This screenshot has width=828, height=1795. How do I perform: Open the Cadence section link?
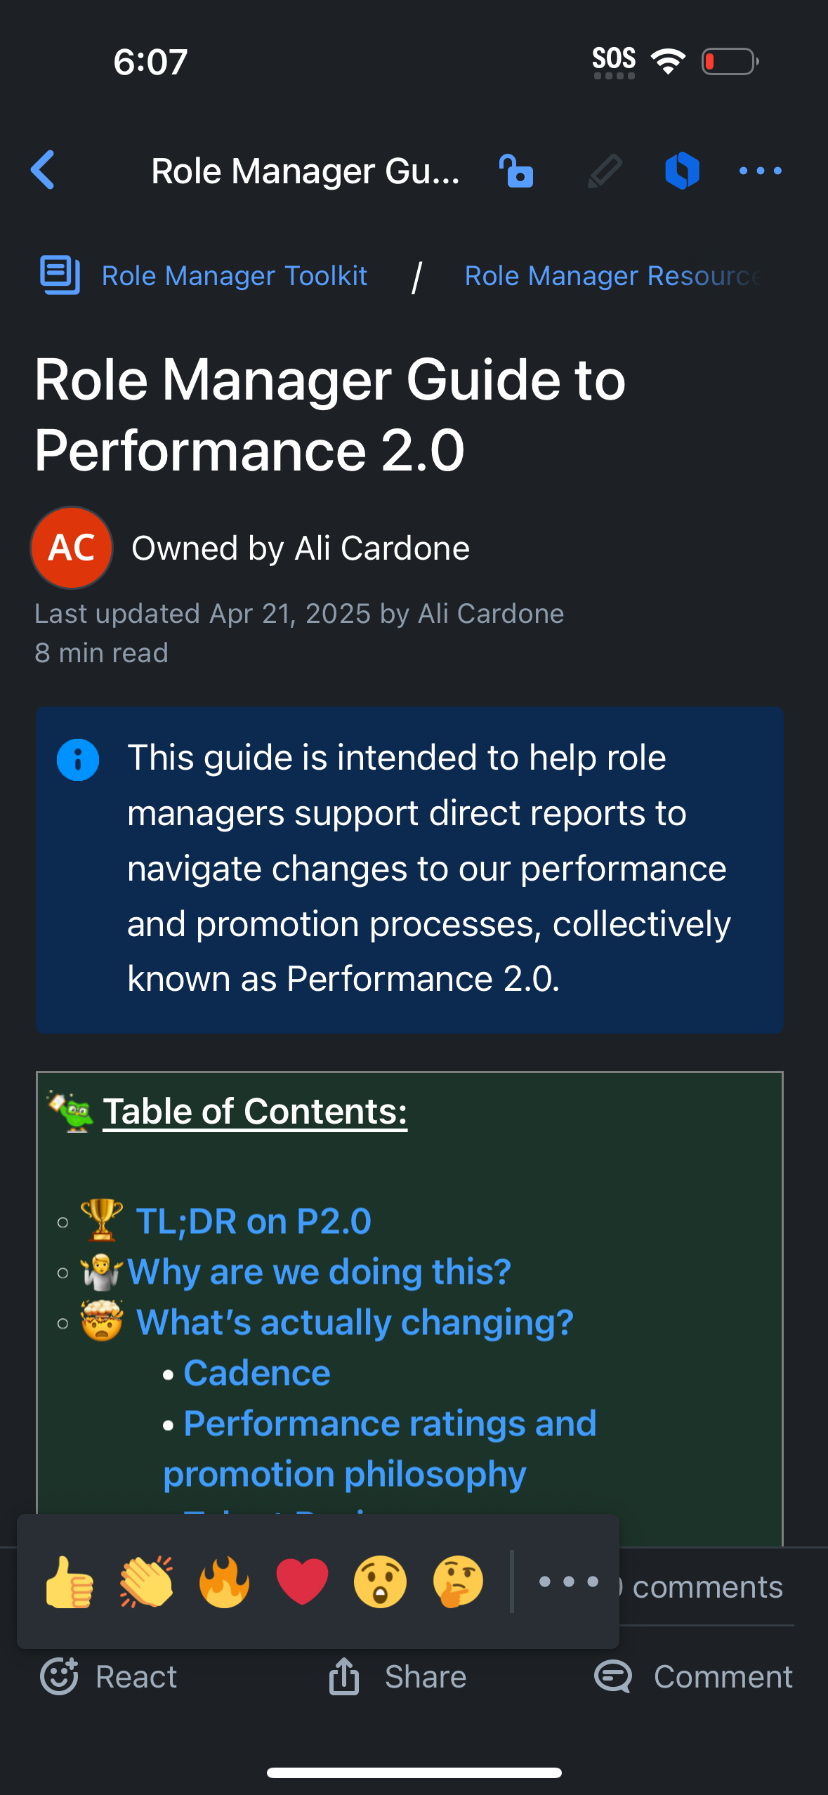tap(256, 1373)
